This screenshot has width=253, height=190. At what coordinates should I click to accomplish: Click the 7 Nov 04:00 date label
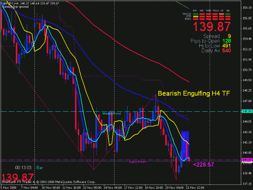(x=30, y=188)
